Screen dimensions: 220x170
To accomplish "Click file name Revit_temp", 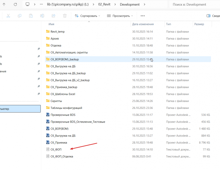I will [57, 32].
